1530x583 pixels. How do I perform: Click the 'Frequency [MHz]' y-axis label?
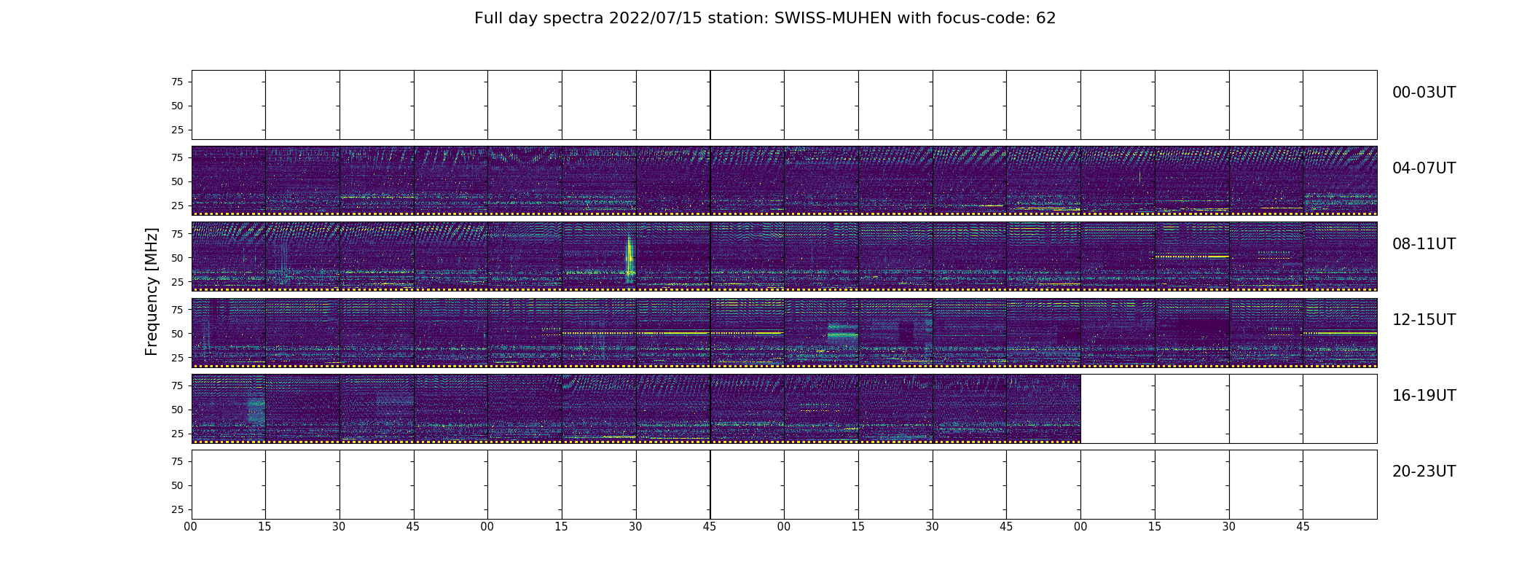tap(152, 291)
